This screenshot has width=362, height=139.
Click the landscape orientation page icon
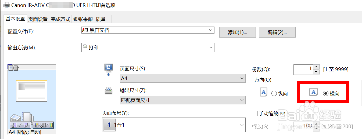coord(313,93)
